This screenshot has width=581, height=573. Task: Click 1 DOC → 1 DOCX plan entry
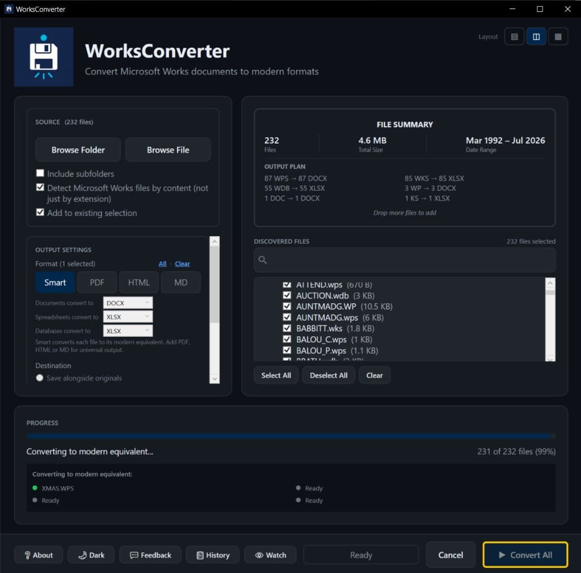[292, 198]
